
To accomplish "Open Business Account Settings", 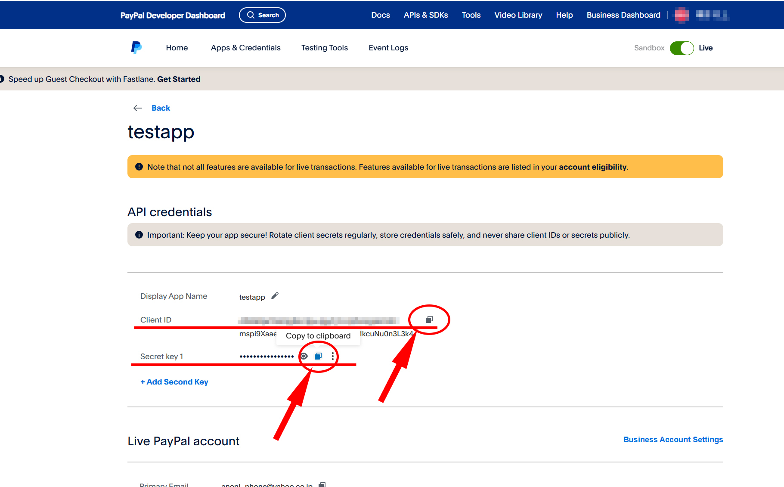I will [x=673, y=440].
